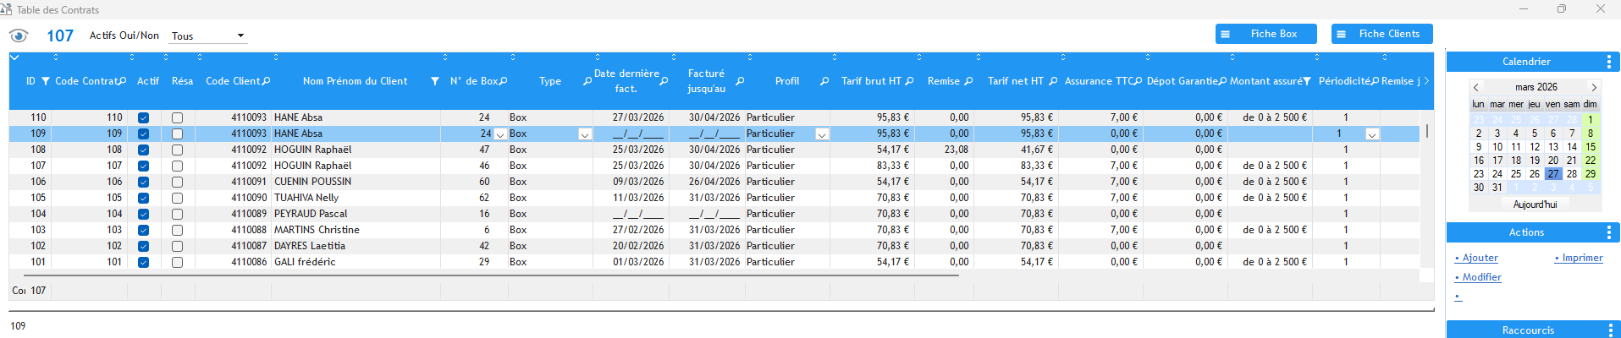
Task: Expand Type dropdown in row 109
Action: (585, 134)
